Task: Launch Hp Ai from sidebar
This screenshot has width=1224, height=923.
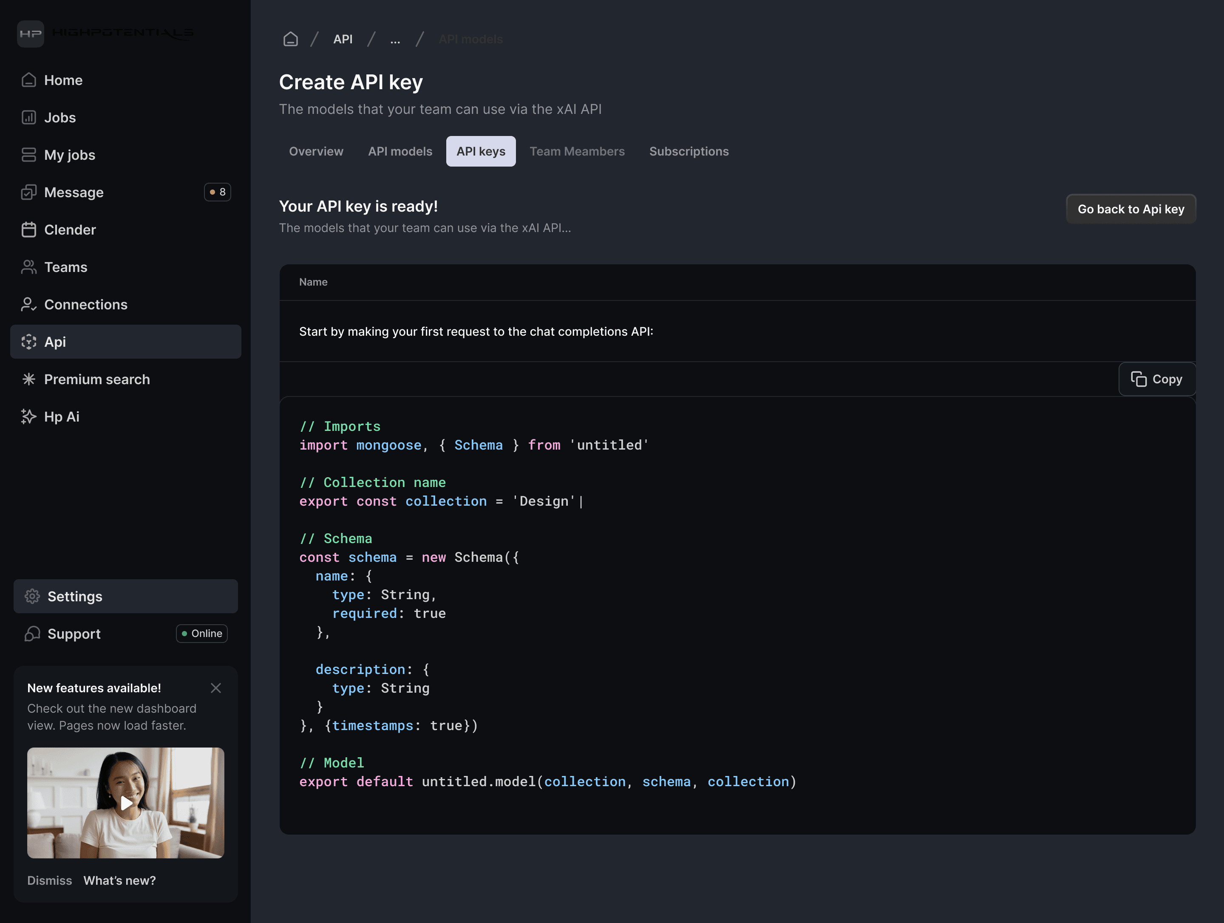Action: (62, 417)
